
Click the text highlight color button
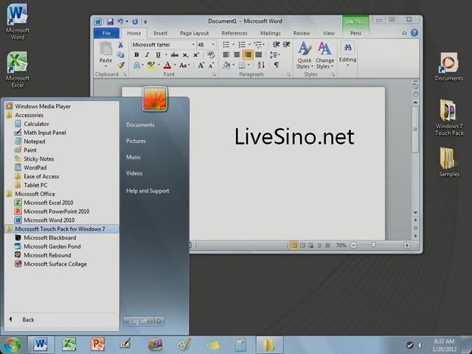click(151, 65)
